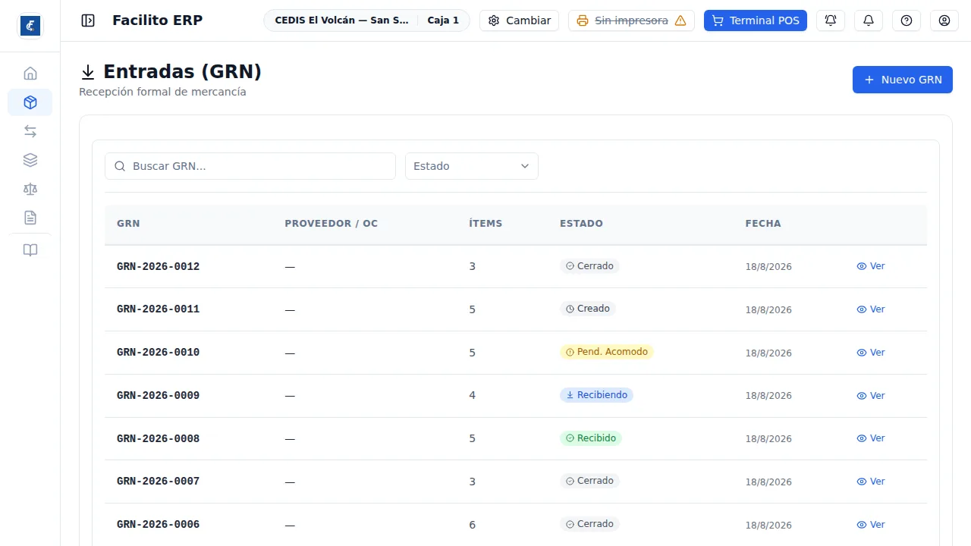View GRN-2026-0012 details via Ver
Screen dimensions: 971x546
pyautogui.click(x=871, y=266)
